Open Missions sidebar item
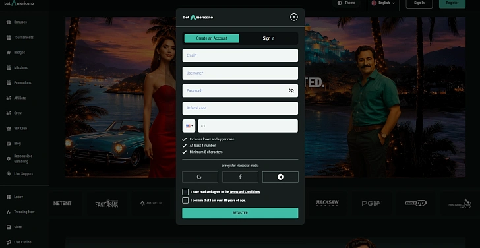480x248 pixels. (17, 68)
